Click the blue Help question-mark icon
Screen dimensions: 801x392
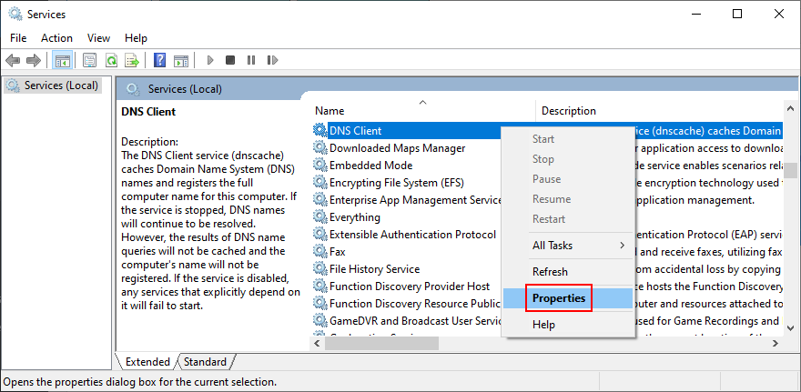click(x=160, y=60)
